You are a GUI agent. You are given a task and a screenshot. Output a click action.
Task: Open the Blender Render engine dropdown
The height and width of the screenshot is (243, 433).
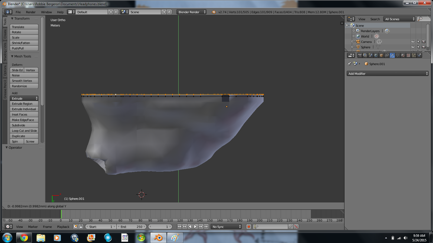point(191,12)
